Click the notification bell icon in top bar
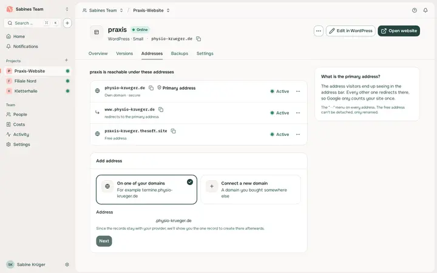Screen dimensions: 437x273 pyautogui.click(x=425, y=10)
